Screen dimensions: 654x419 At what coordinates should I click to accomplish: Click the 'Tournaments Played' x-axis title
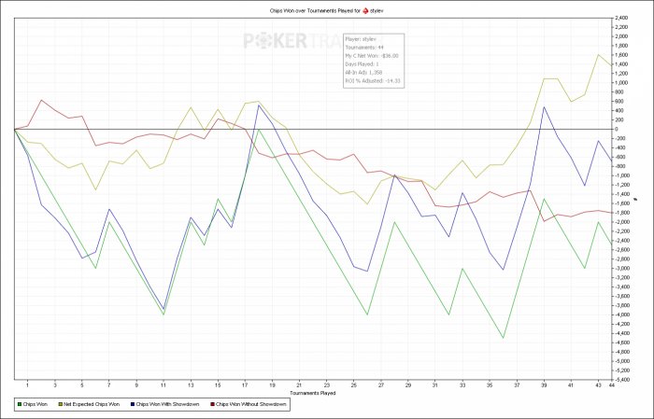pyautogui.click(x=312, y=393)
